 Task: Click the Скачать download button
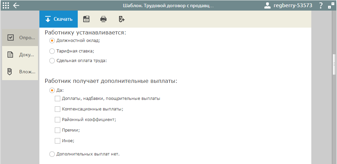click(59, 19)
